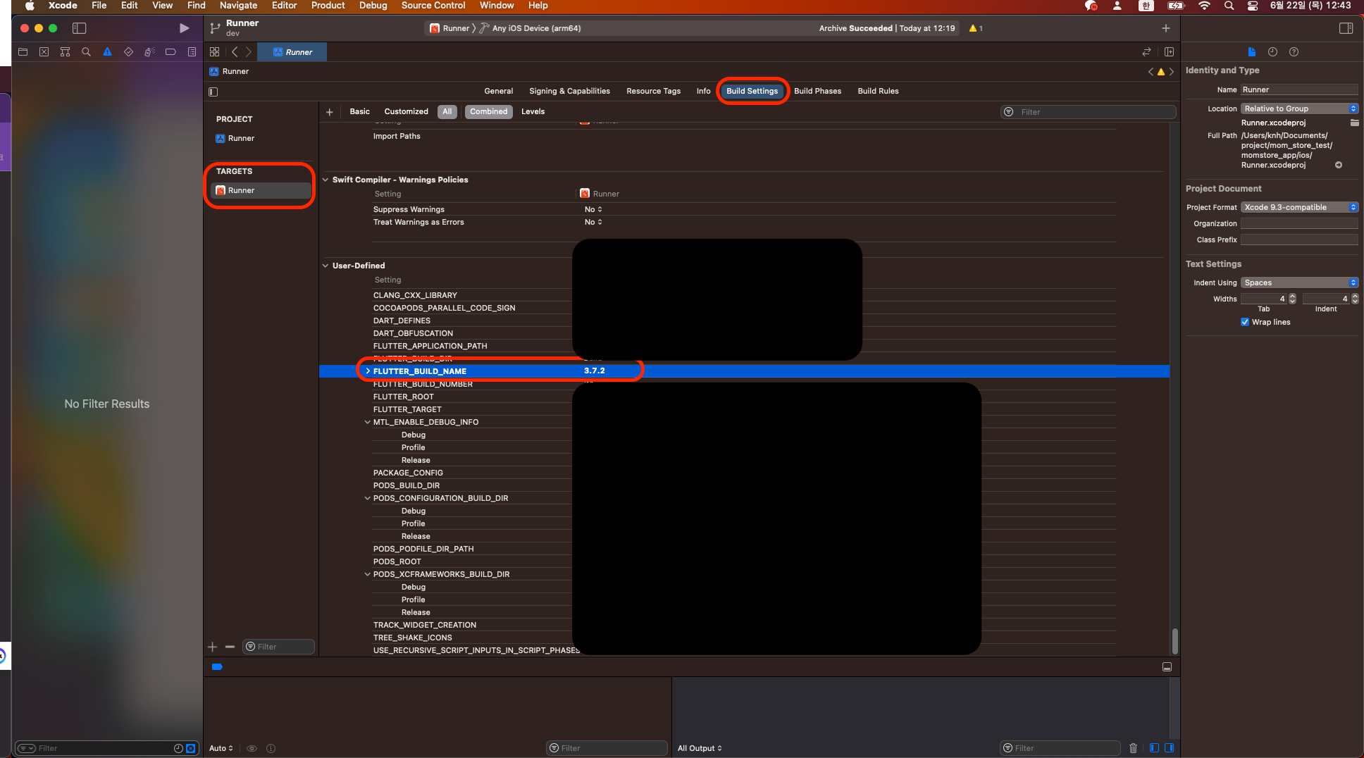Screen dimensions: 1364x758
Task: Select the Quick Help inspector
Action: pyautogui.click(x=1294, y=52)
